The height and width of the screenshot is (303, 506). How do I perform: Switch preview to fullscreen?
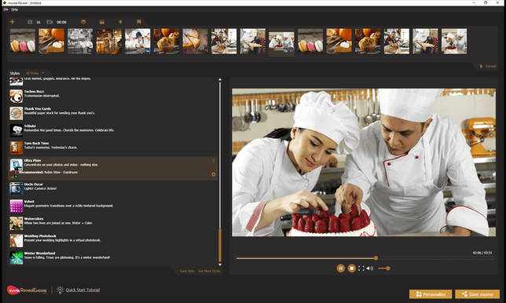pyautogui.click(x=361, y=268)
